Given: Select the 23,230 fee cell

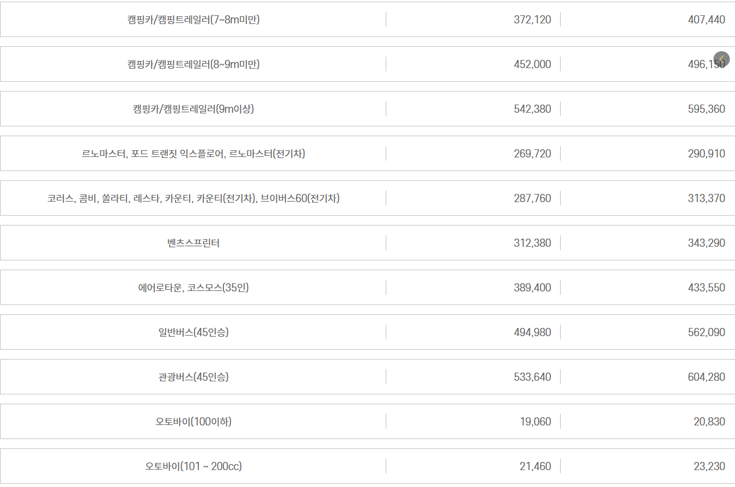Looking at the screenshot, I should pos(711,466).
